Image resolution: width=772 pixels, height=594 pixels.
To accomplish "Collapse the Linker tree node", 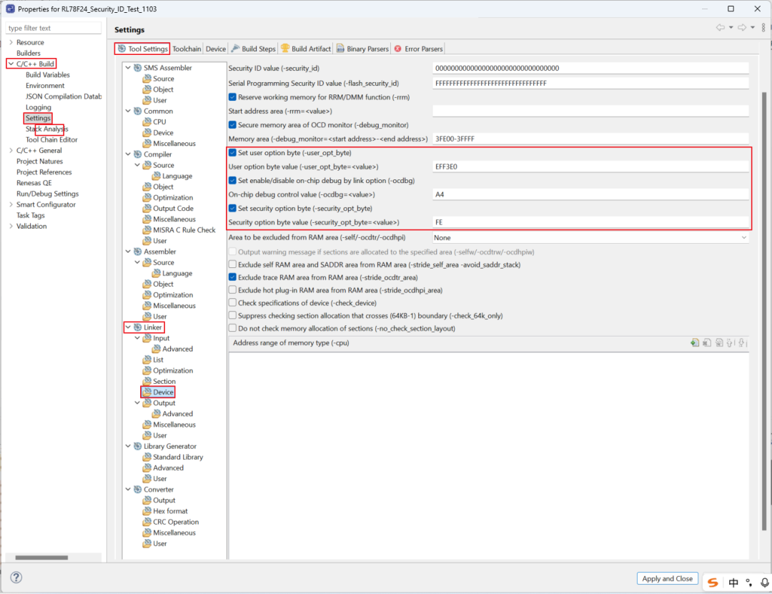I will coord(128,327).
